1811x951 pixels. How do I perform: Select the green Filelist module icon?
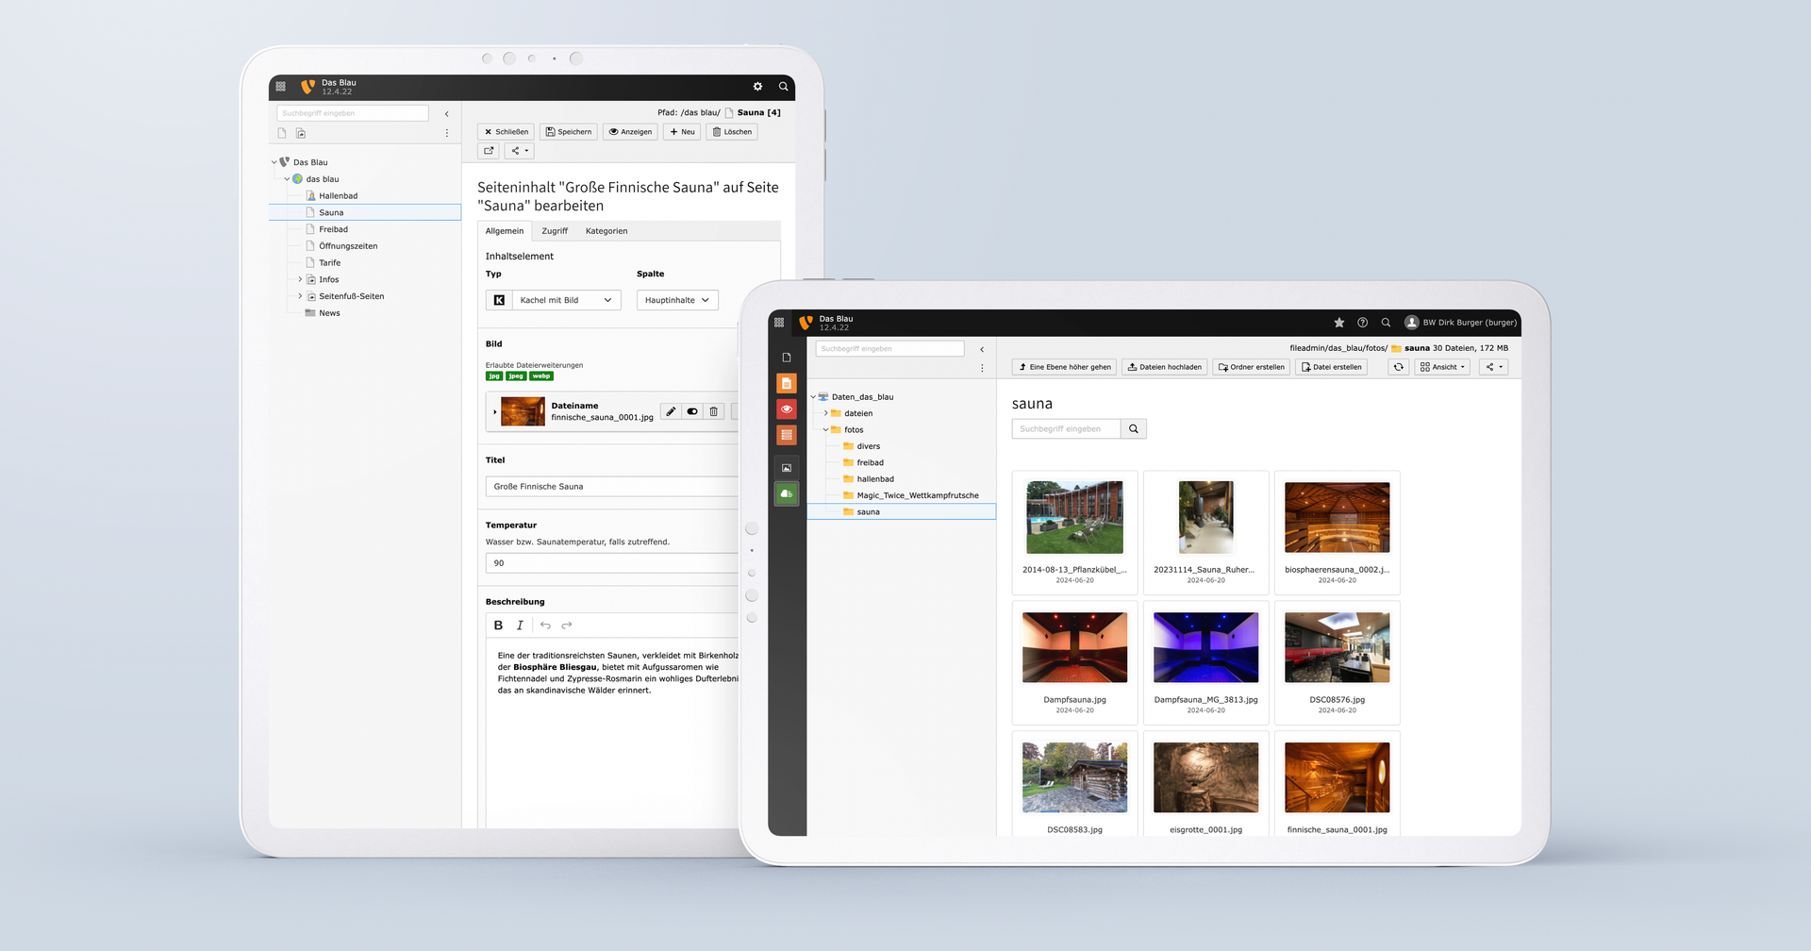tap(787, 493)
